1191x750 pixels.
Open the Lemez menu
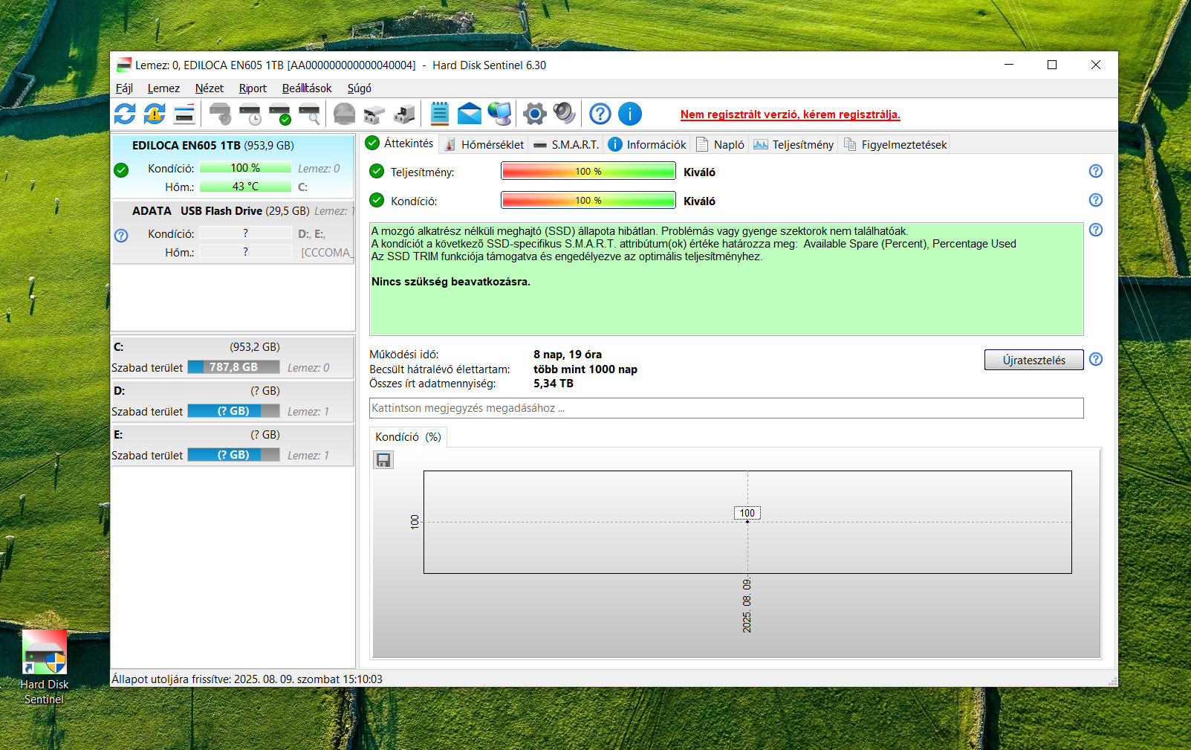(163, 88)
